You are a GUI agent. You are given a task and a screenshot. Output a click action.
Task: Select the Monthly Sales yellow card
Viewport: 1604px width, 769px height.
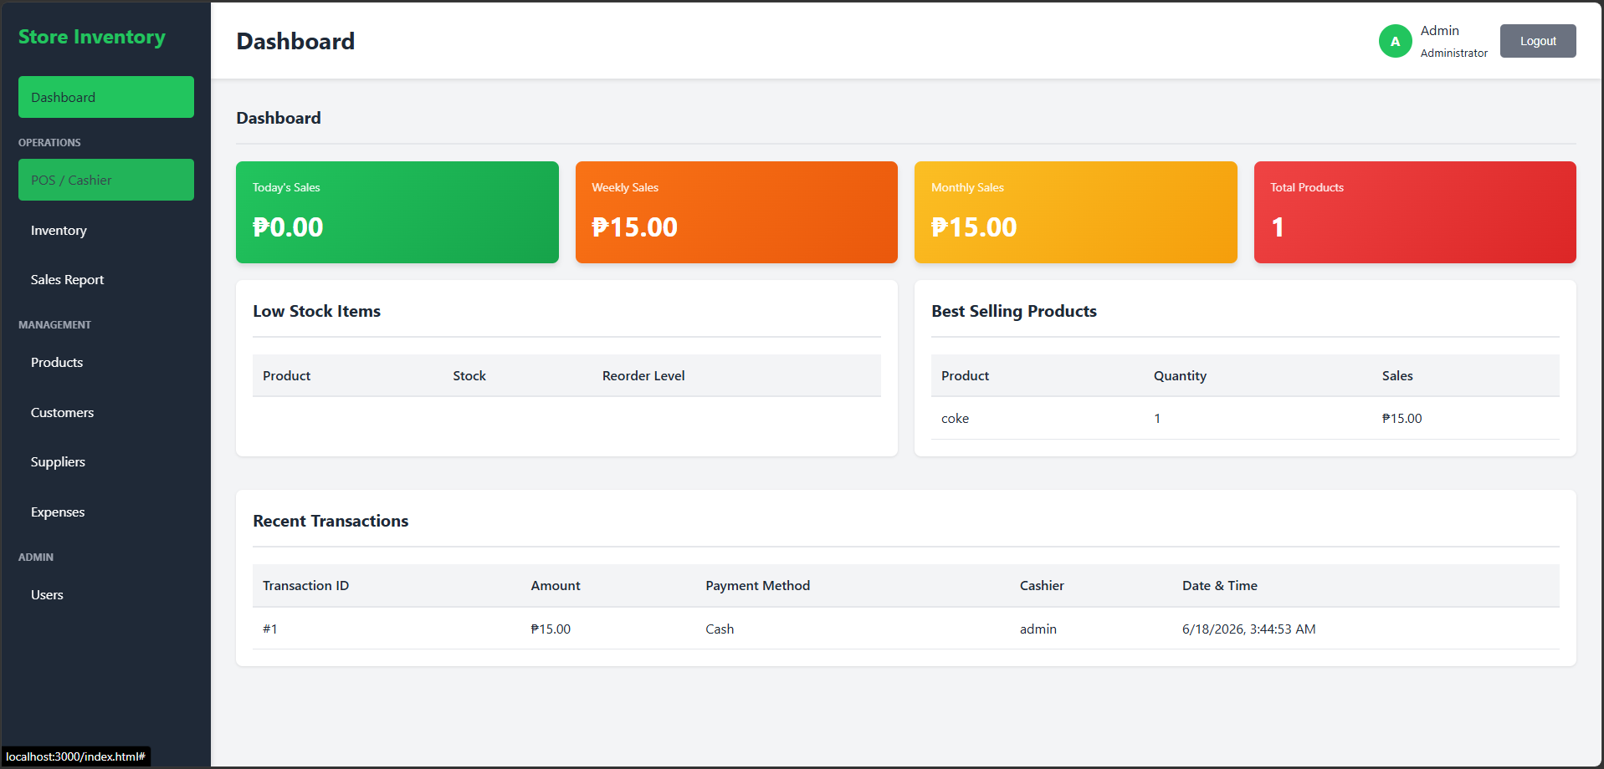point(1076,212)
